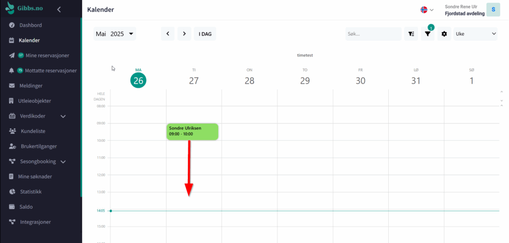The width and height of the screenshot is (509, 243).
Task: Open the calendar filter funnel icon
Action: pyautogui.click(x=427, y=34)
